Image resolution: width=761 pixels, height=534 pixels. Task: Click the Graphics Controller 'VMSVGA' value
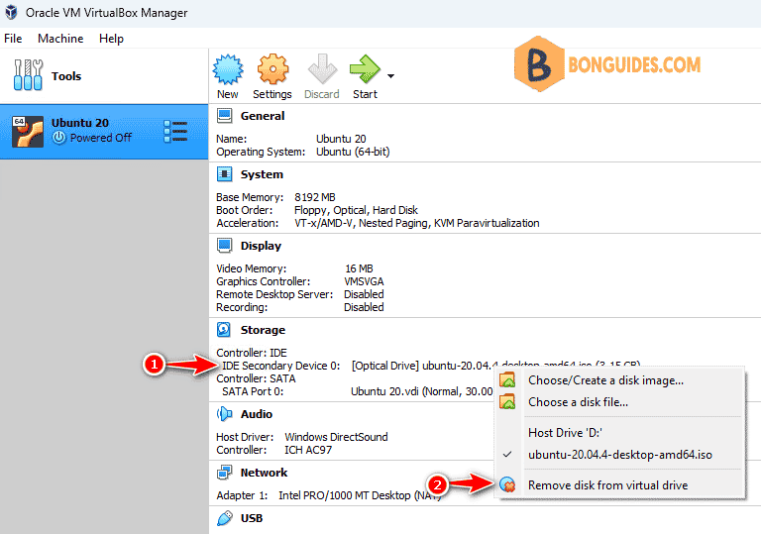pyautogui.click(x=364, y=281)
